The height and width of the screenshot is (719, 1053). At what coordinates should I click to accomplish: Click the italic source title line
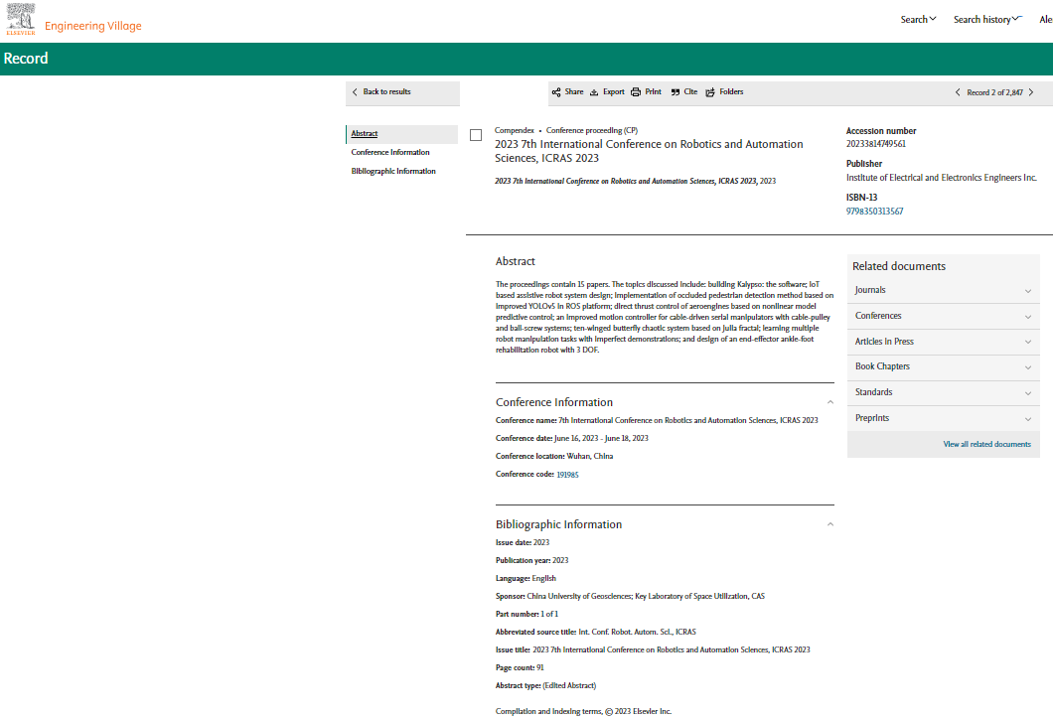coord(636,182)
